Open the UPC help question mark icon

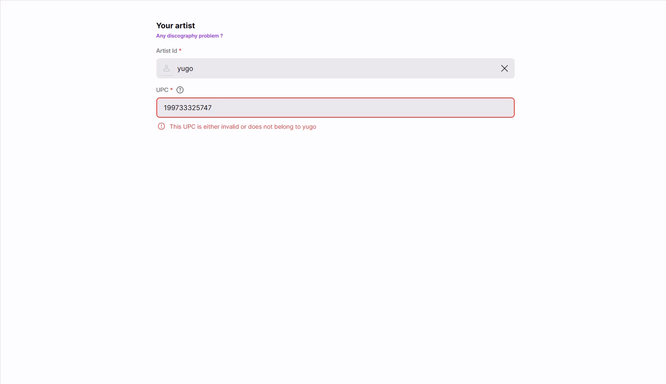[180, 90]
